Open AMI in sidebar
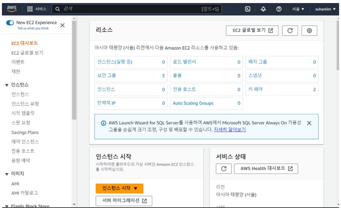341x208 pixels. (x=15, y=184)
